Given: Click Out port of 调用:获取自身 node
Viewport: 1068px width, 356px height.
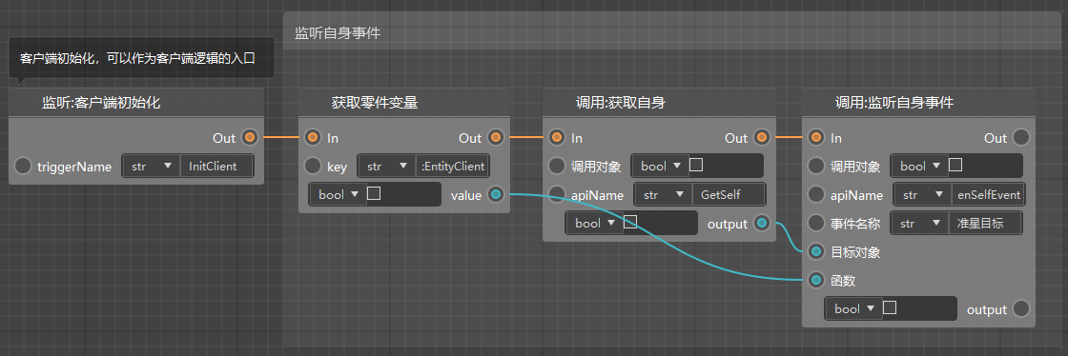Looking at the screenshot, I should coord(762,138).
